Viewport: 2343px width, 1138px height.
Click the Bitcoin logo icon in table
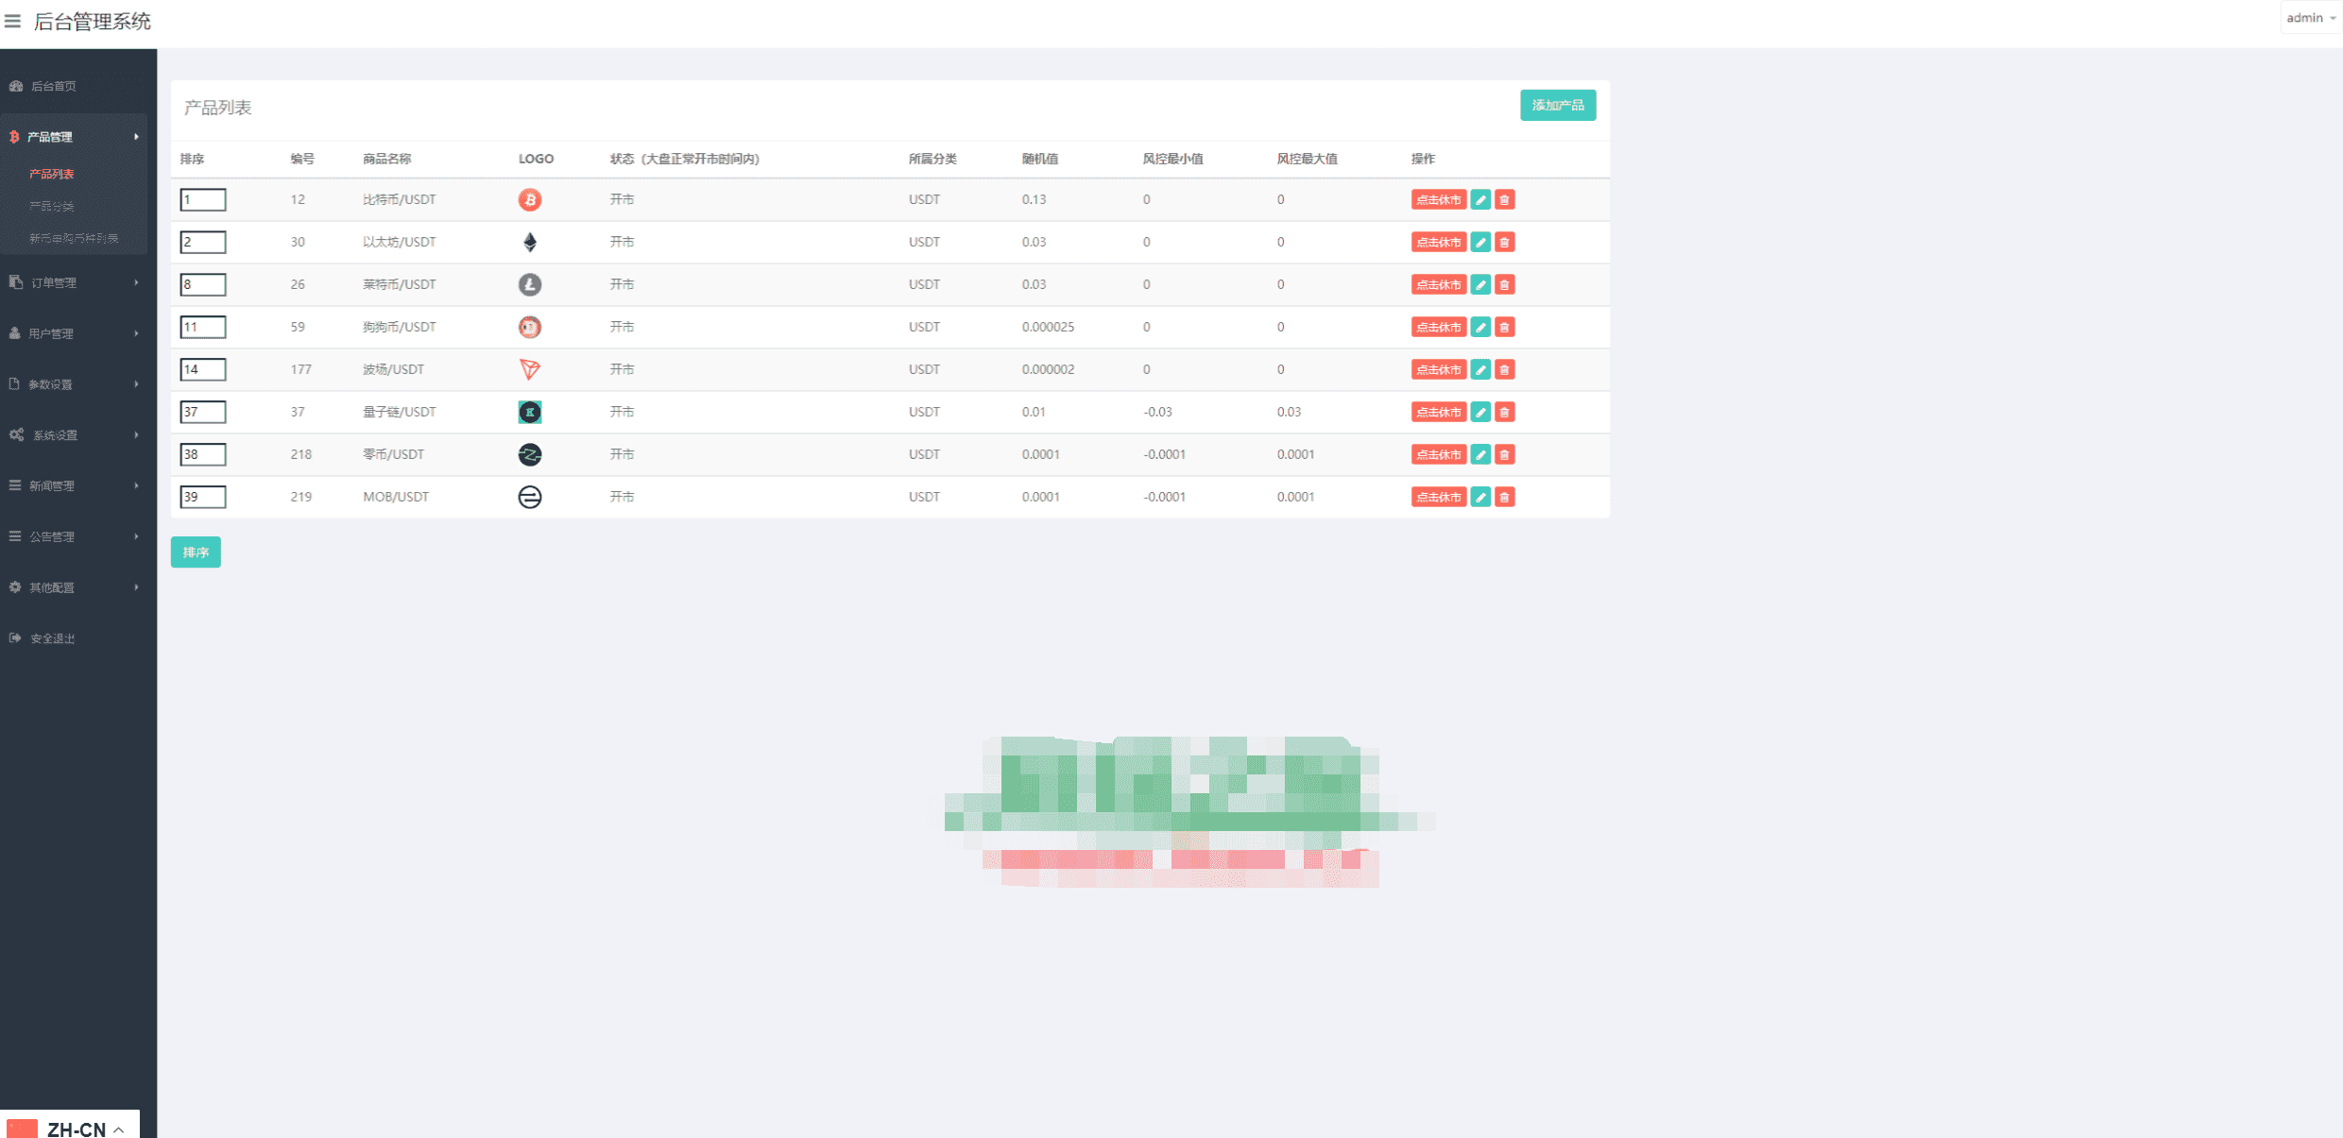coord(530,199)
